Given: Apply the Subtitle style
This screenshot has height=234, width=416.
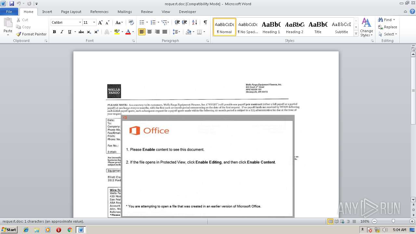Looking at the screenshot, I should 341,27.
